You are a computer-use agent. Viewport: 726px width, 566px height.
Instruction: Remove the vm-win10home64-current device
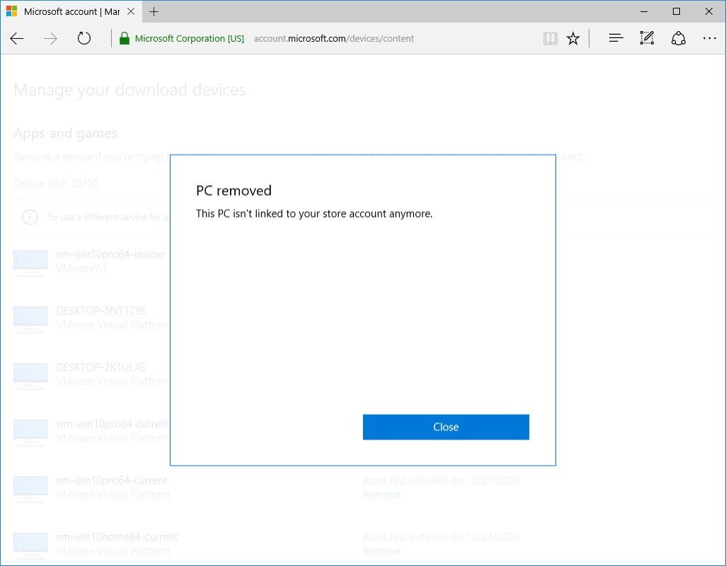coord(382,550)
